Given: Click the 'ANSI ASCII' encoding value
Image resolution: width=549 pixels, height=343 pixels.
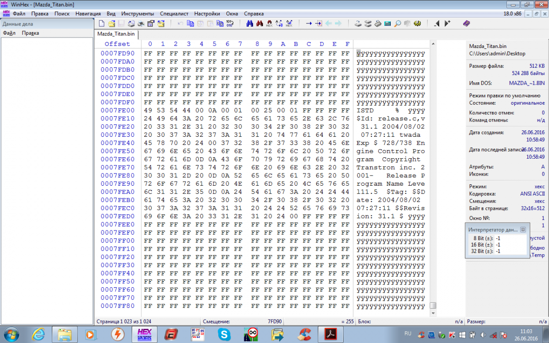Looking at the screenshot, I should 532,193.
